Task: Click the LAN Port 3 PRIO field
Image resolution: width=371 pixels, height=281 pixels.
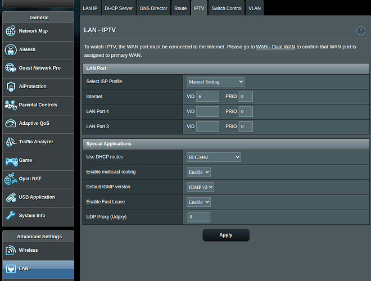Action: [x=246, y=126]
